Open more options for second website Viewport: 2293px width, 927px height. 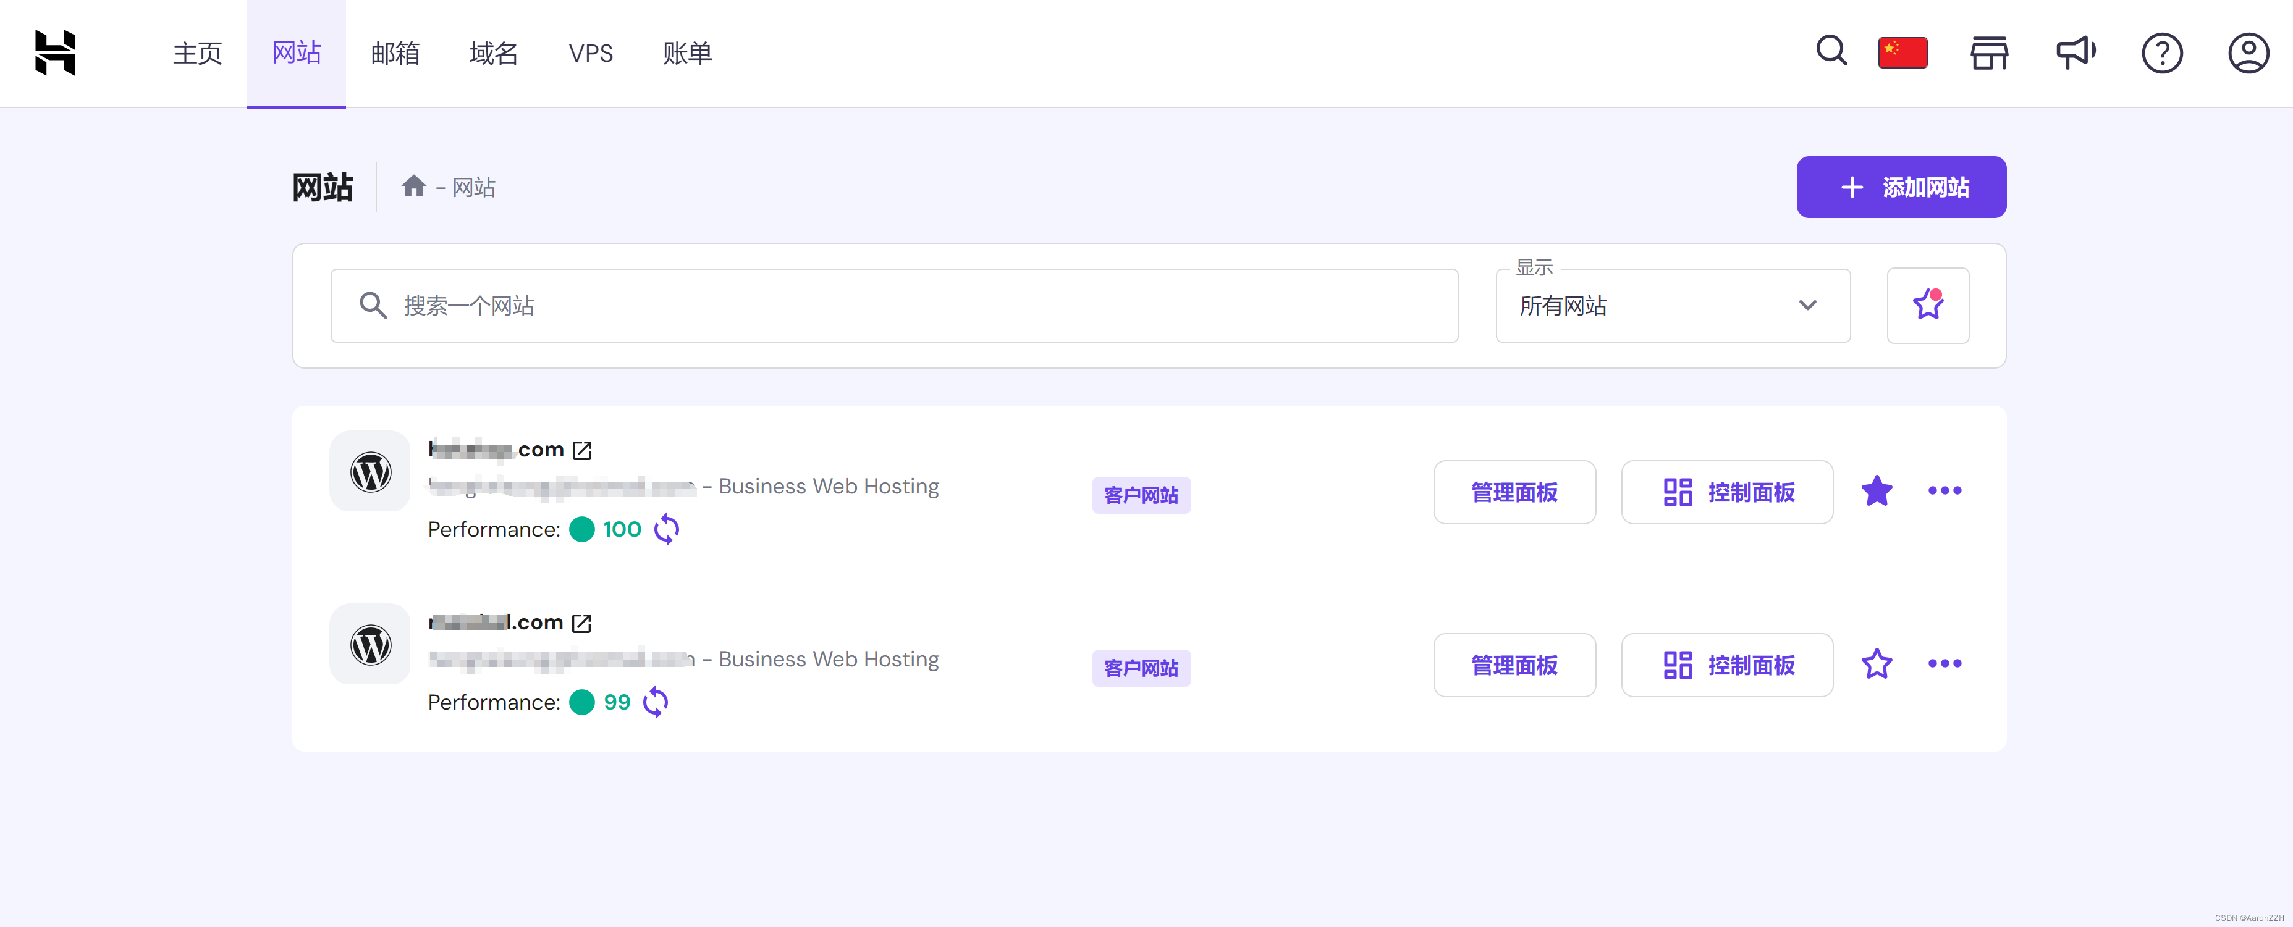(x=1944, y=664)
